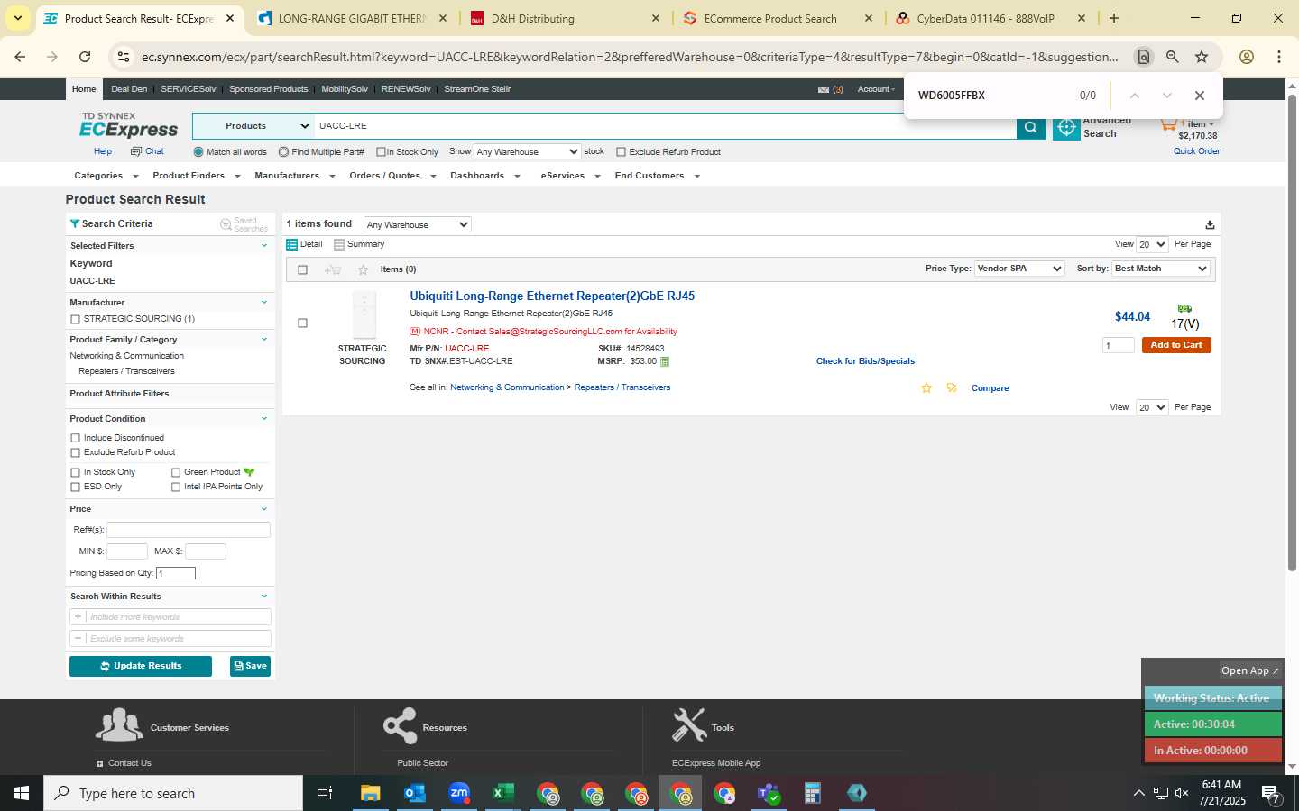Click the Tools wrench icon in footer
Screen dimensions: 1299x811
coord(689,725)
